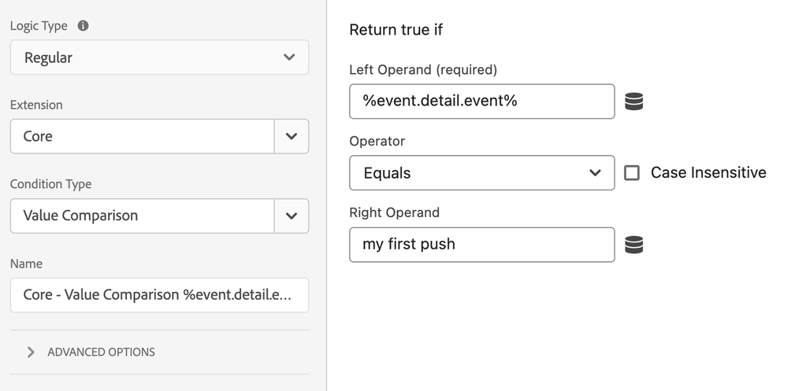
Task: Open the Extension dropdown arrow button
Action: 291,136
